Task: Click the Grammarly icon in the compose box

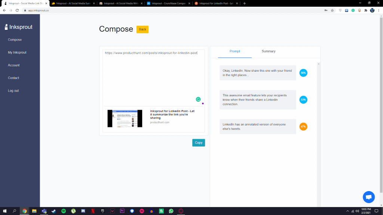Action: (x=198, y=99)
